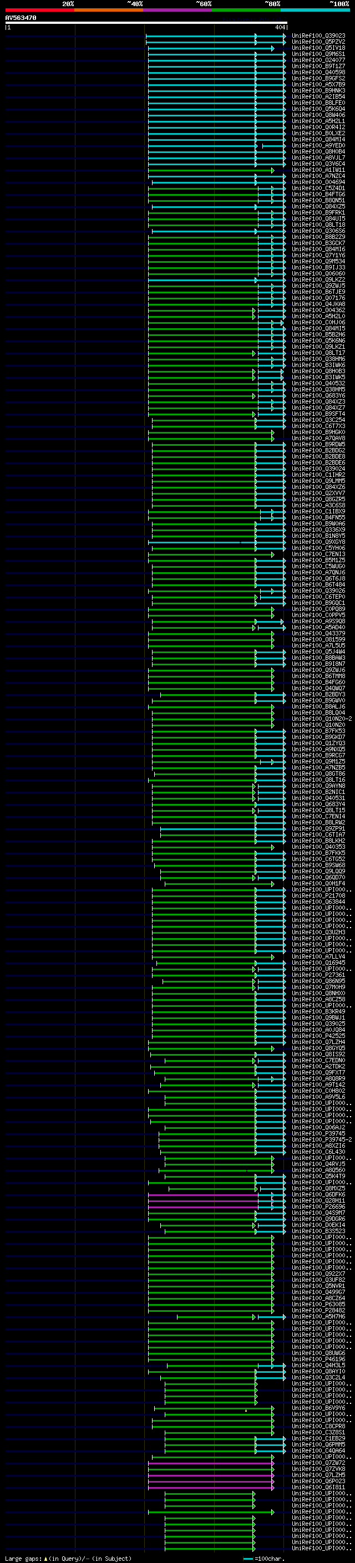Select the UniRef100_Q84MI4 label
The height and width of the screenshot is (1563, 355).
click(x=318, y=140)
